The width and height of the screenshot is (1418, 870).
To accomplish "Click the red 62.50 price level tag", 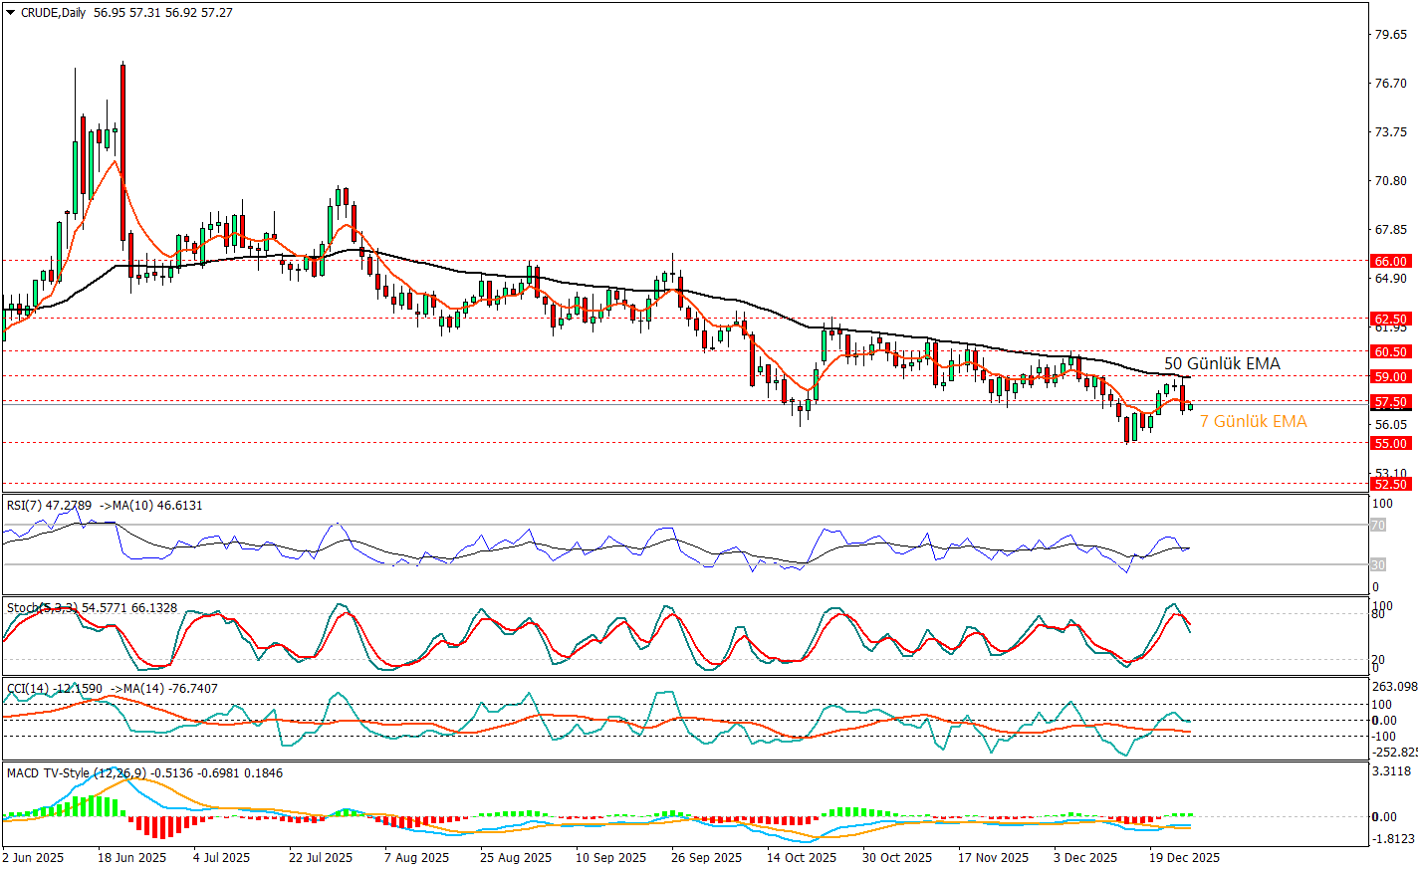I will coord(1391,320).
